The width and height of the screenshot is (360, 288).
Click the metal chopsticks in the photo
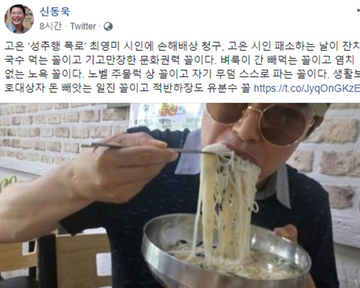[147, 148]
